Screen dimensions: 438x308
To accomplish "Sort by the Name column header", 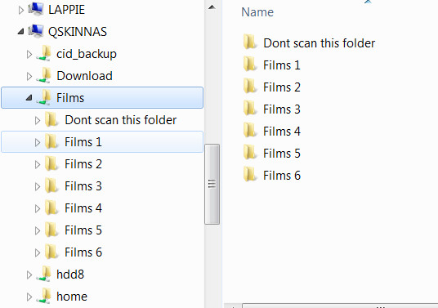I will click(257, 12).
